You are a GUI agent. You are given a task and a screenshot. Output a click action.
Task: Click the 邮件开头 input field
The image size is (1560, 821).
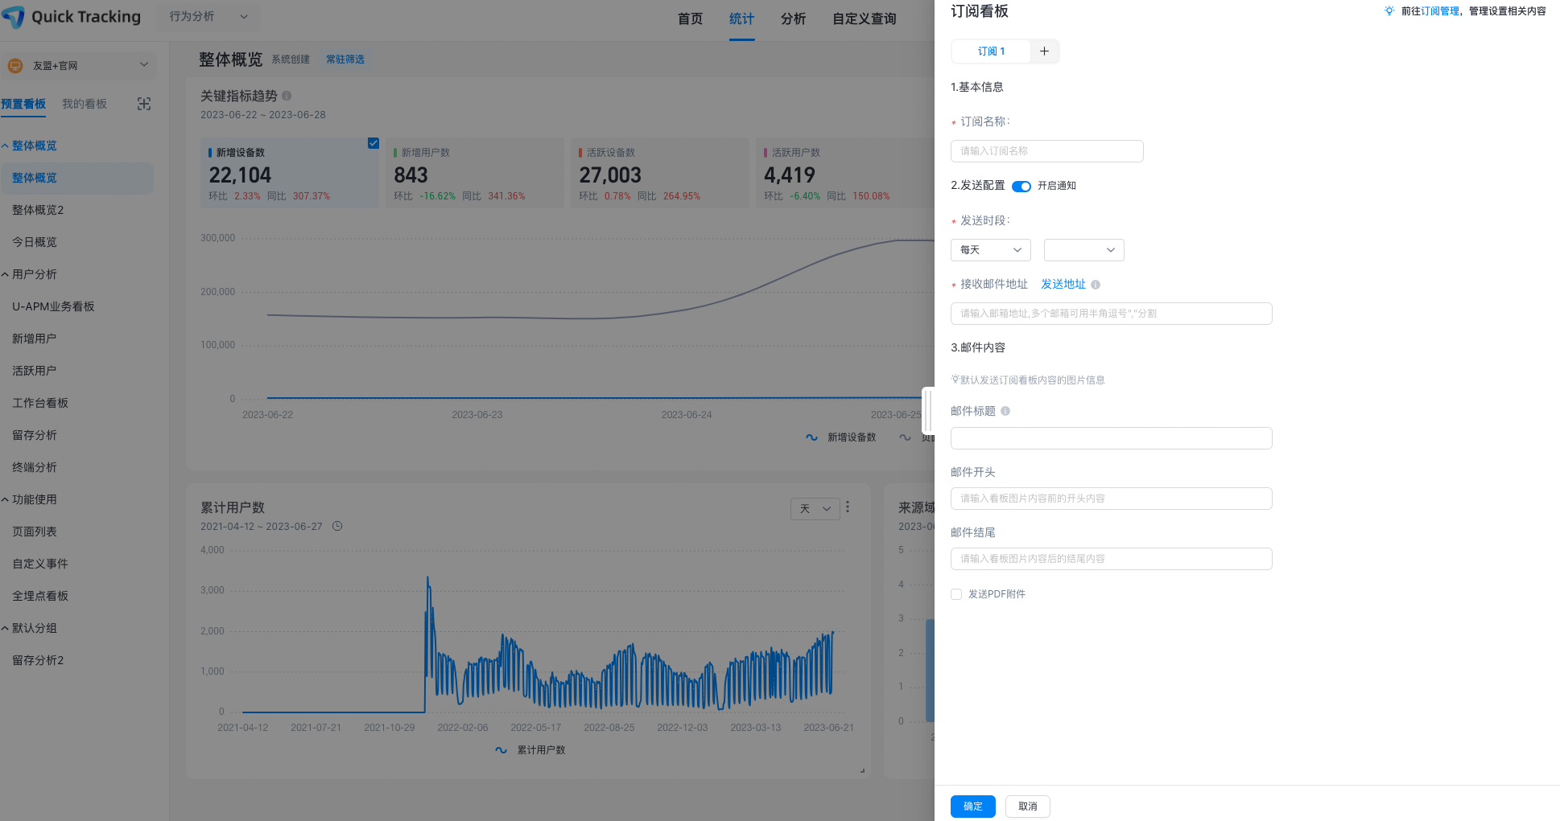(x=1112, y=499)
